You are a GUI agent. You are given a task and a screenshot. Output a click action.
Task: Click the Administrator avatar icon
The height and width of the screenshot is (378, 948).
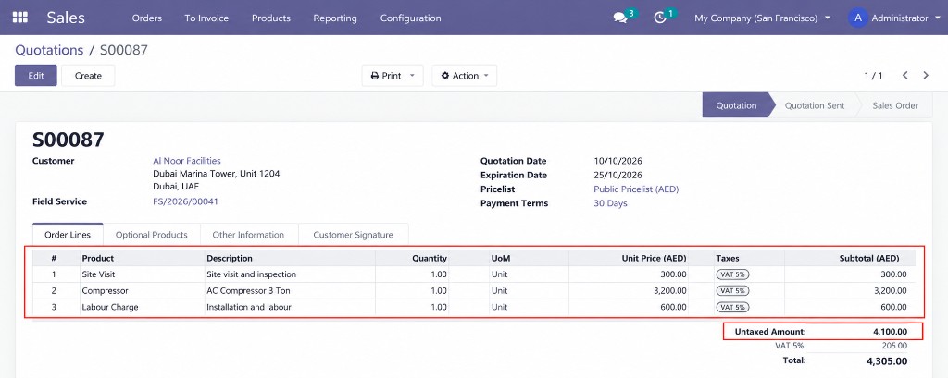[x=857, y=18]
